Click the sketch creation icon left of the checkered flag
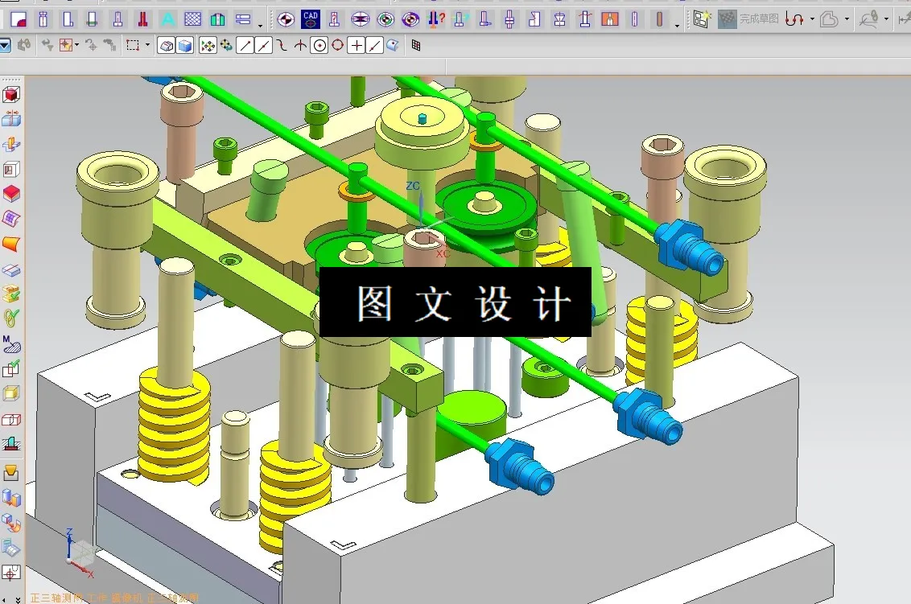The height and width of the screenshot is (604, 911). 701,18
